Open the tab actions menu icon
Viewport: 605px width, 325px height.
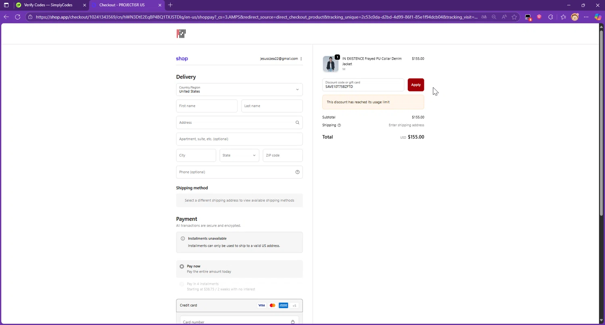click(6, 5)
